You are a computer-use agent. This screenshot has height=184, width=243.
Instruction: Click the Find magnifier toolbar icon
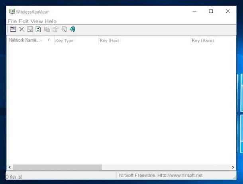64,29
